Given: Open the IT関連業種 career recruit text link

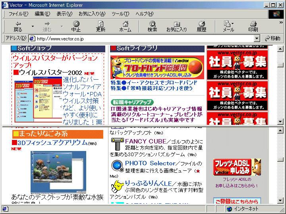Looking at the screenshot, I should (157, 114).
